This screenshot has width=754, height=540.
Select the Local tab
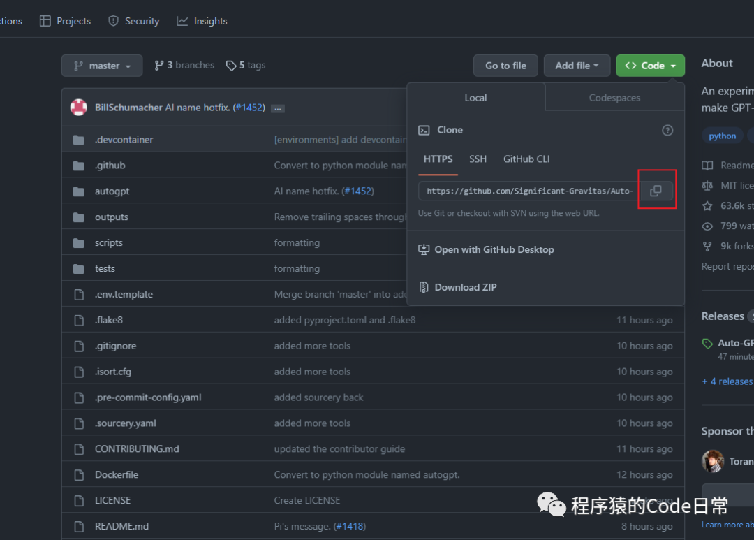tap(475, 98)
